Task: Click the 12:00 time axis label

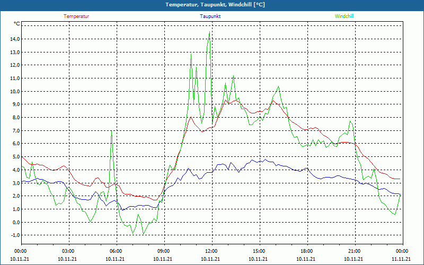Action: coord(211,251)
